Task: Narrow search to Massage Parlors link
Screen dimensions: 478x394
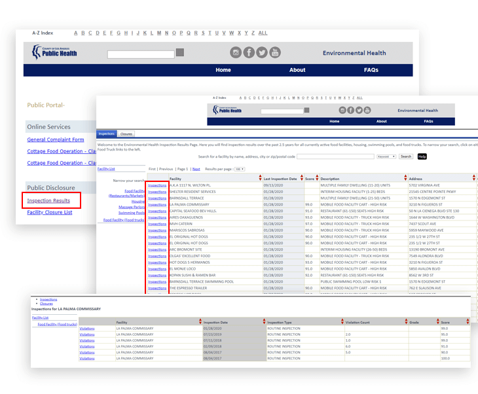Action: pyautogui.click(x=132, y=207)
